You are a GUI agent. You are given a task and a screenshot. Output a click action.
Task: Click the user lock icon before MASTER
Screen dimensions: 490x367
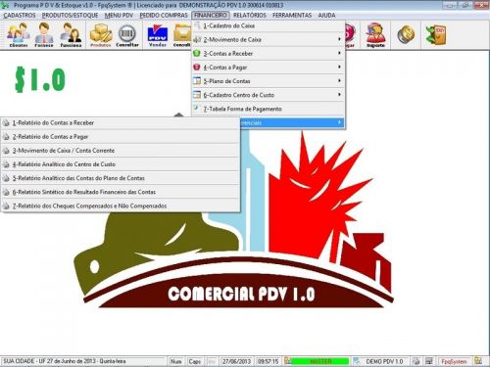287,361
